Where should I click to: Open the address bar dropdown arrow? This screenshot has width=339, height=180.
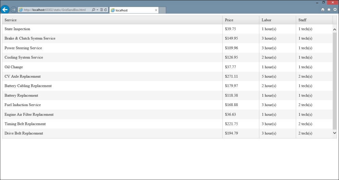coord(97,10)
